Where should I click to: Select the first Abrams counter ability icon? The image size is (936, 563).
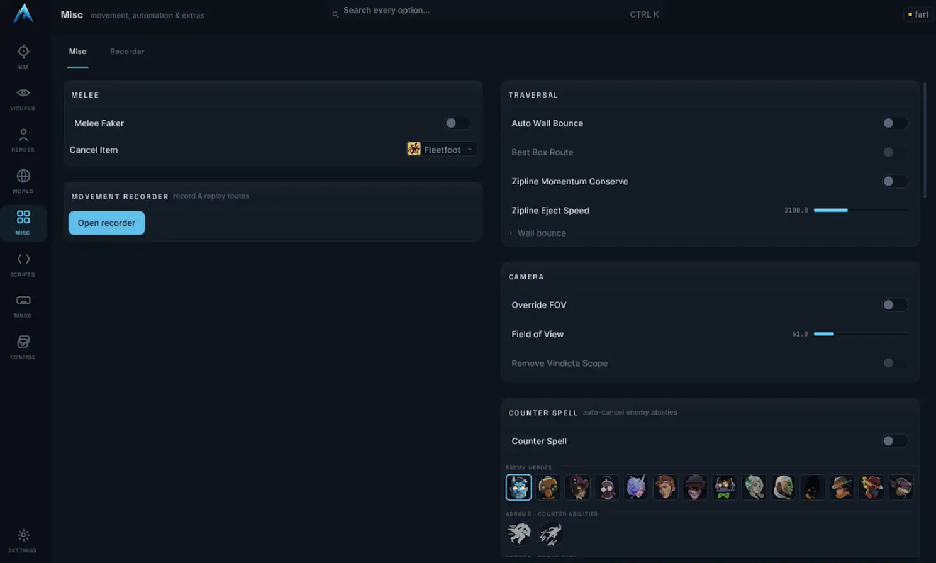pyautogui.click(x=519, y=534)
